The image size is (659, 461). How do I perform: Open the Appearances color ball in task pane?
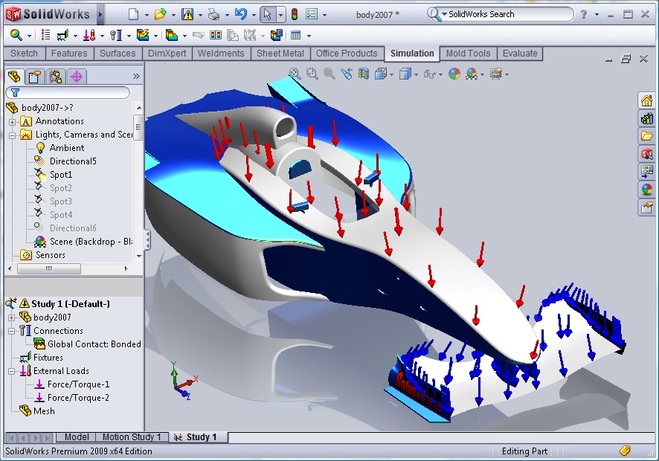[x=646, y=189]
